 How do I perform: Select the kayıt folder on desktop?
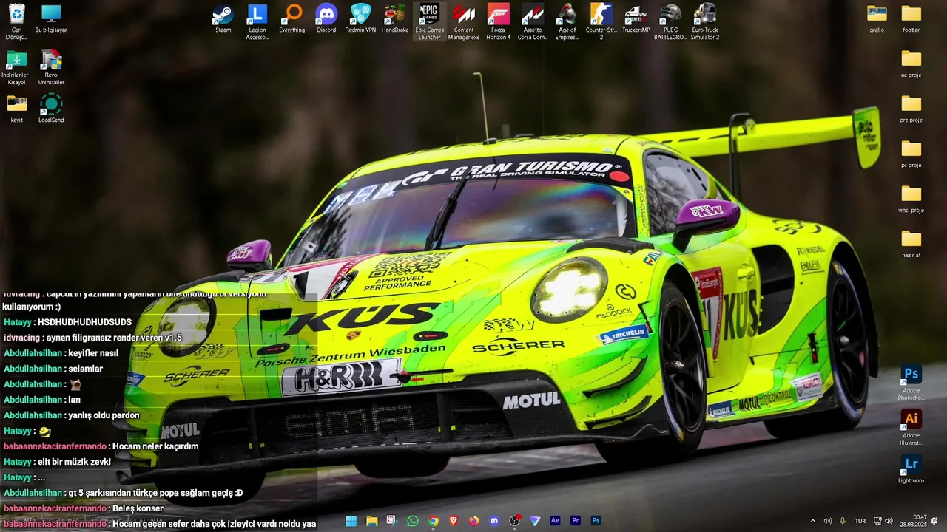tap(16, 109)
